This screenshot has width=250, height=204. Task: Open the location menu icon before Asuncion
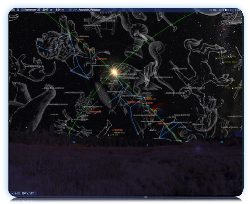(70, 10)
